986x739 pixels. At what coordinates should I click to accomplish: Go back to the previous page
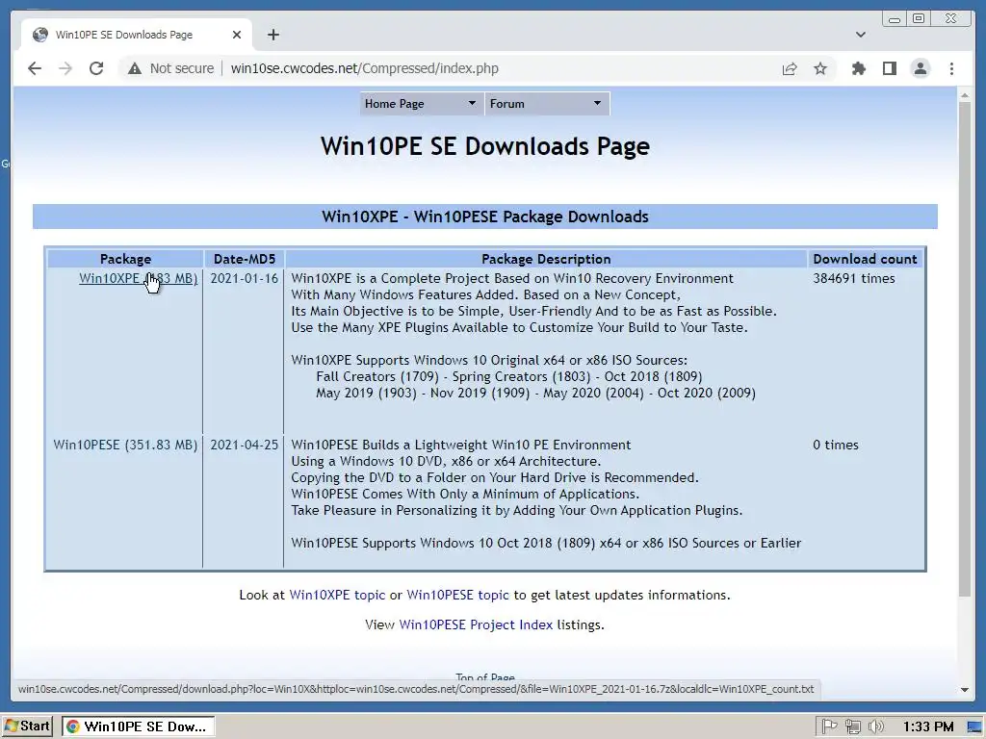[35, 68]
